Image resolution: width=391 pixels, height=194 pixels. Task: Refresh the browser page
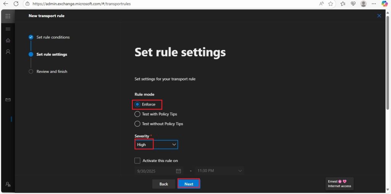coord(16,4)
